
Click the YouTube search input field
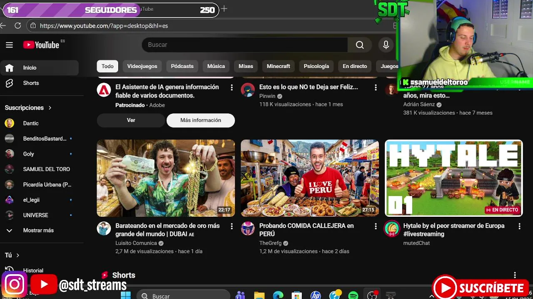click(x=245, y=45)
